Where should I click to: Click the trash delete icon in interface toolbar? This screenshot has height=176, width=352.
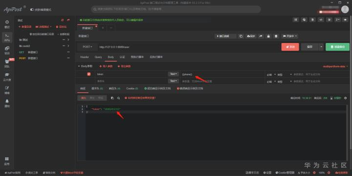click(x=276, y=36)
